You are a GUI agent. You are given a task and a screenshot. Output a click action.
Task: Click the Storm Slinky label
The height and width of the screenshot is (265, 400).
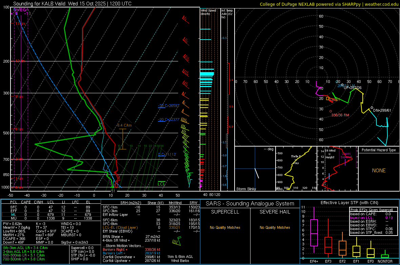246,189
